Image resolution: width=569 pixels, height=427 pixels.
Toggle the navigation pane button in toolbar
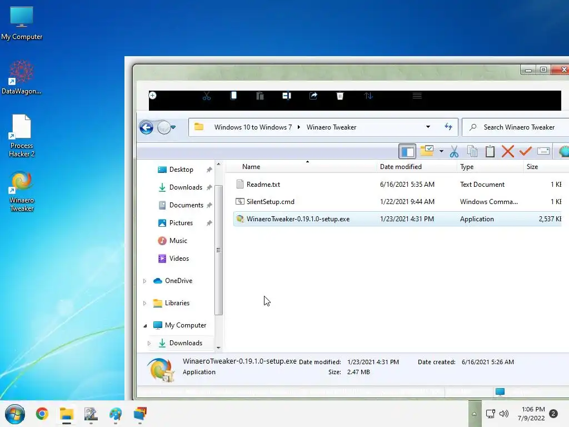pyautogui.click(x=407, y=151)
